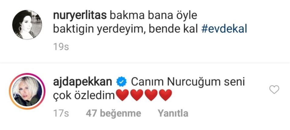Click the 17s timestamp under the comment

point(61,114)
